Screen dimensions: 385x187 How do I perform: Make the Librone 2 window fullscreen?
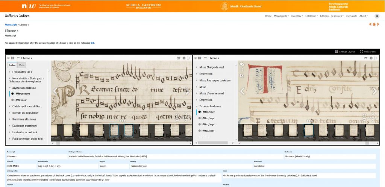[x=375, y=58]
